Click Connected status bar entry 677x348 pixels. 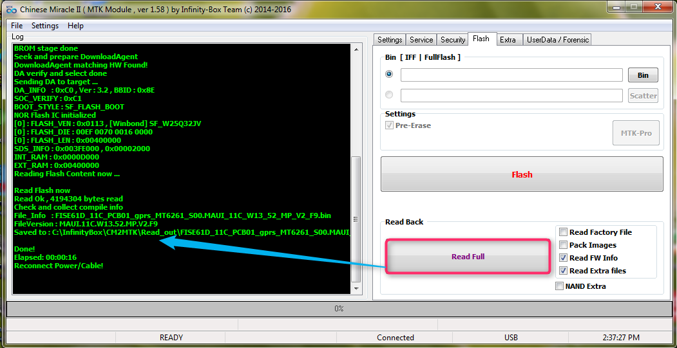396,338
